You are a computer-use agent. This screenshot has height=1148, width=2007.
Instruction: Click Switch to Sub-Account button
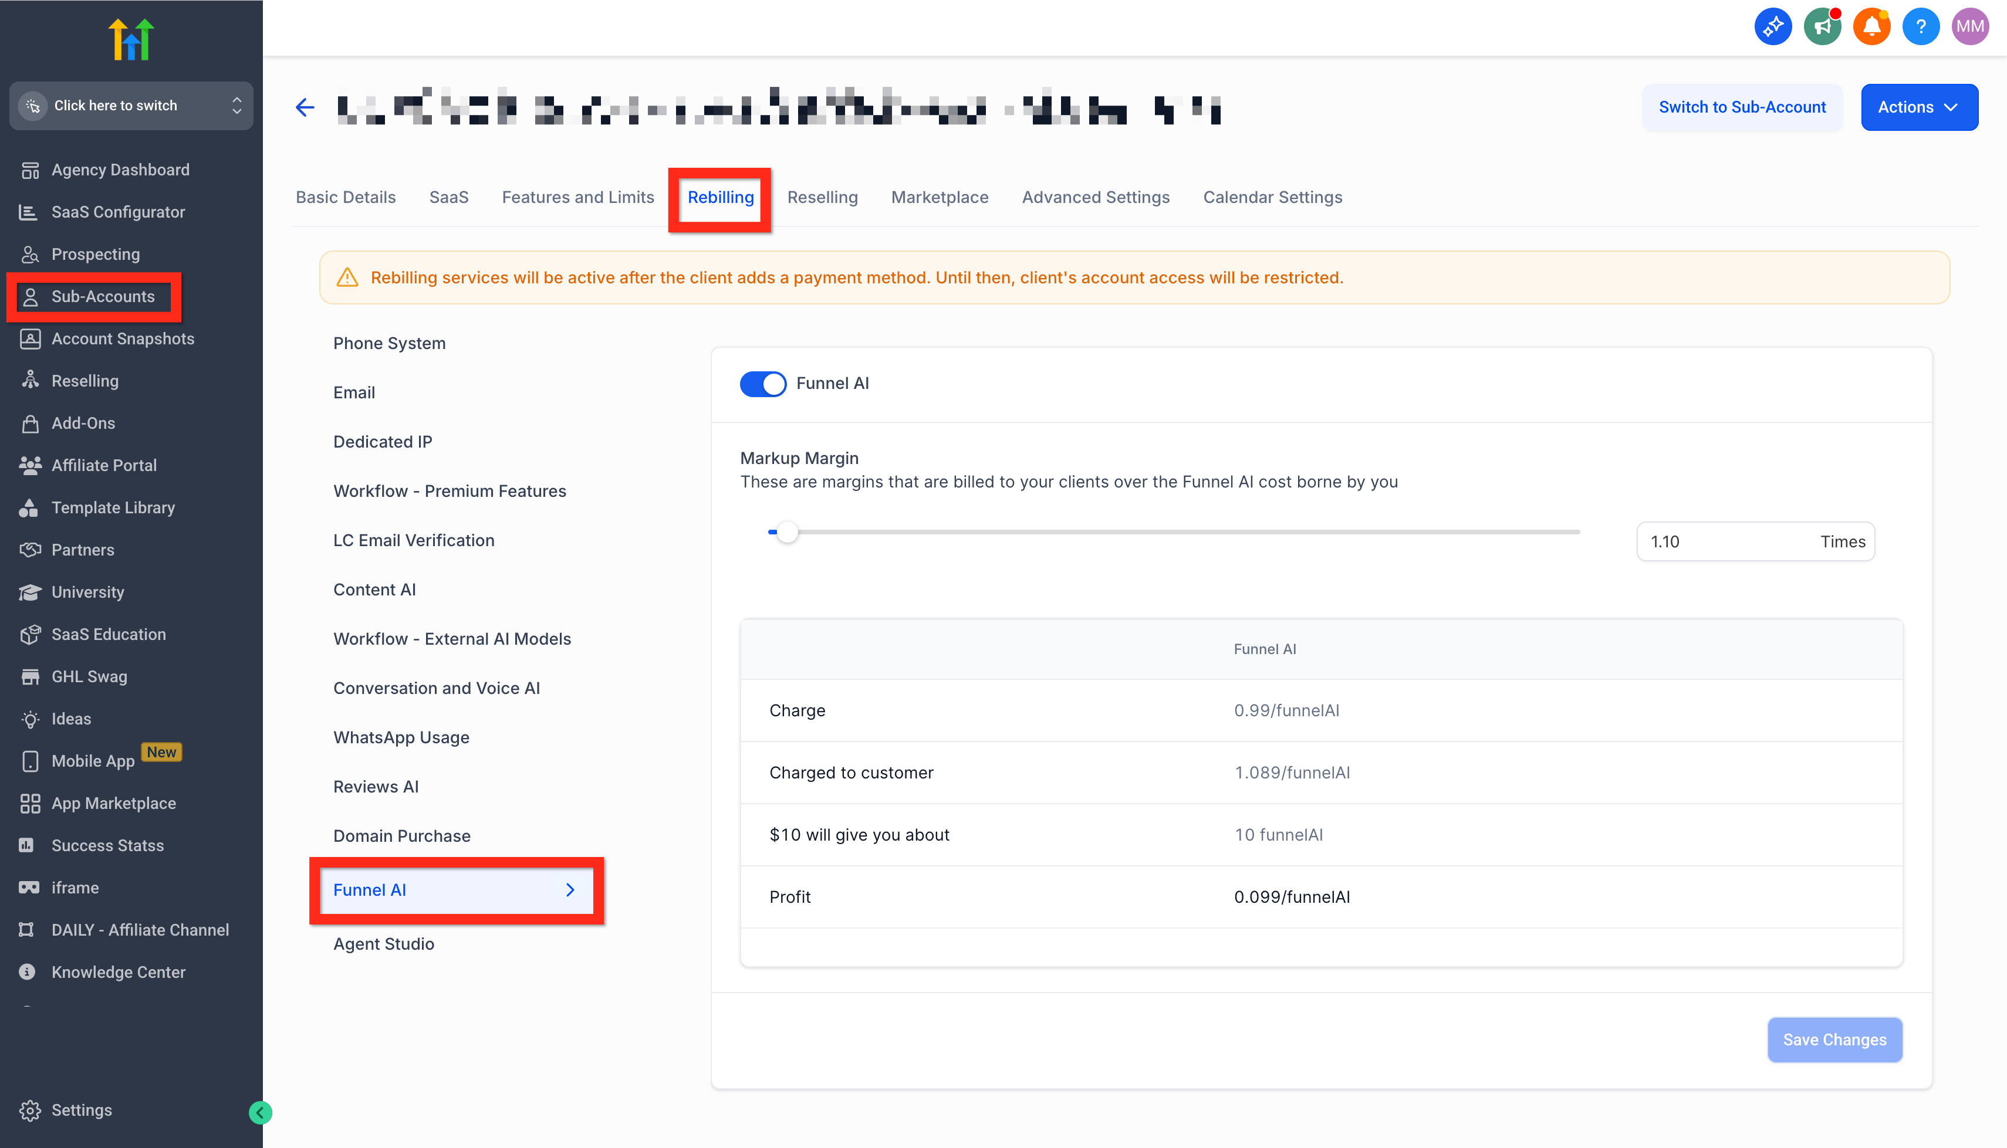tap(1741, 107)
